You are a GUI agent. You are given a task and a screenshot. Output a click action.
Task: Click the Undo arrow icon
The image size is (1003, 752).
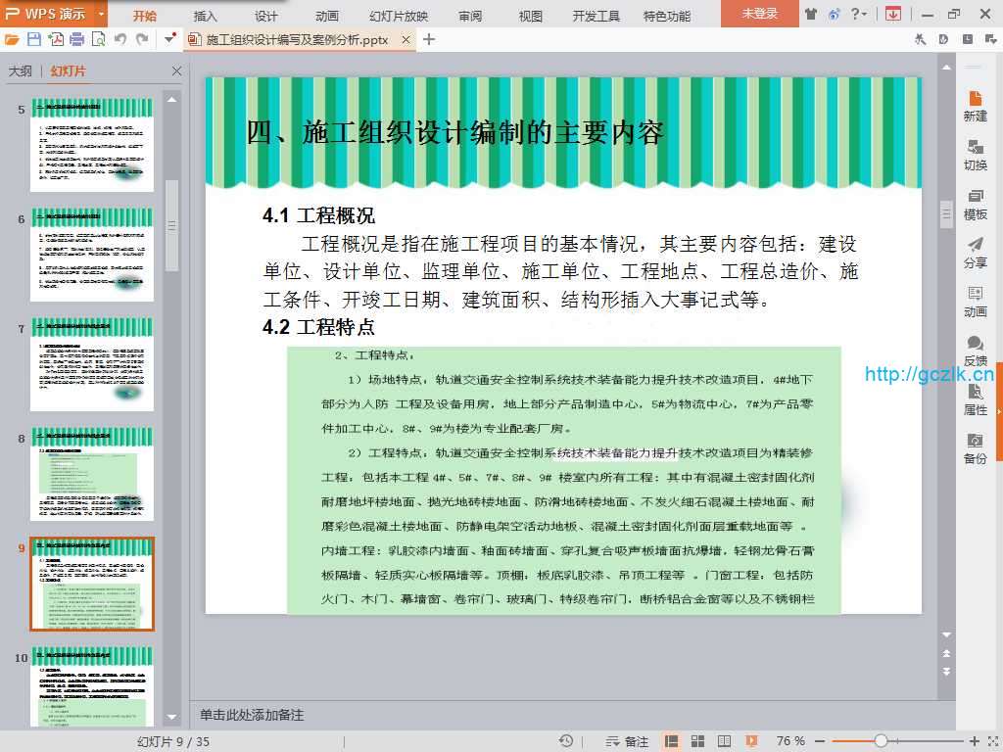pos(120,39)
